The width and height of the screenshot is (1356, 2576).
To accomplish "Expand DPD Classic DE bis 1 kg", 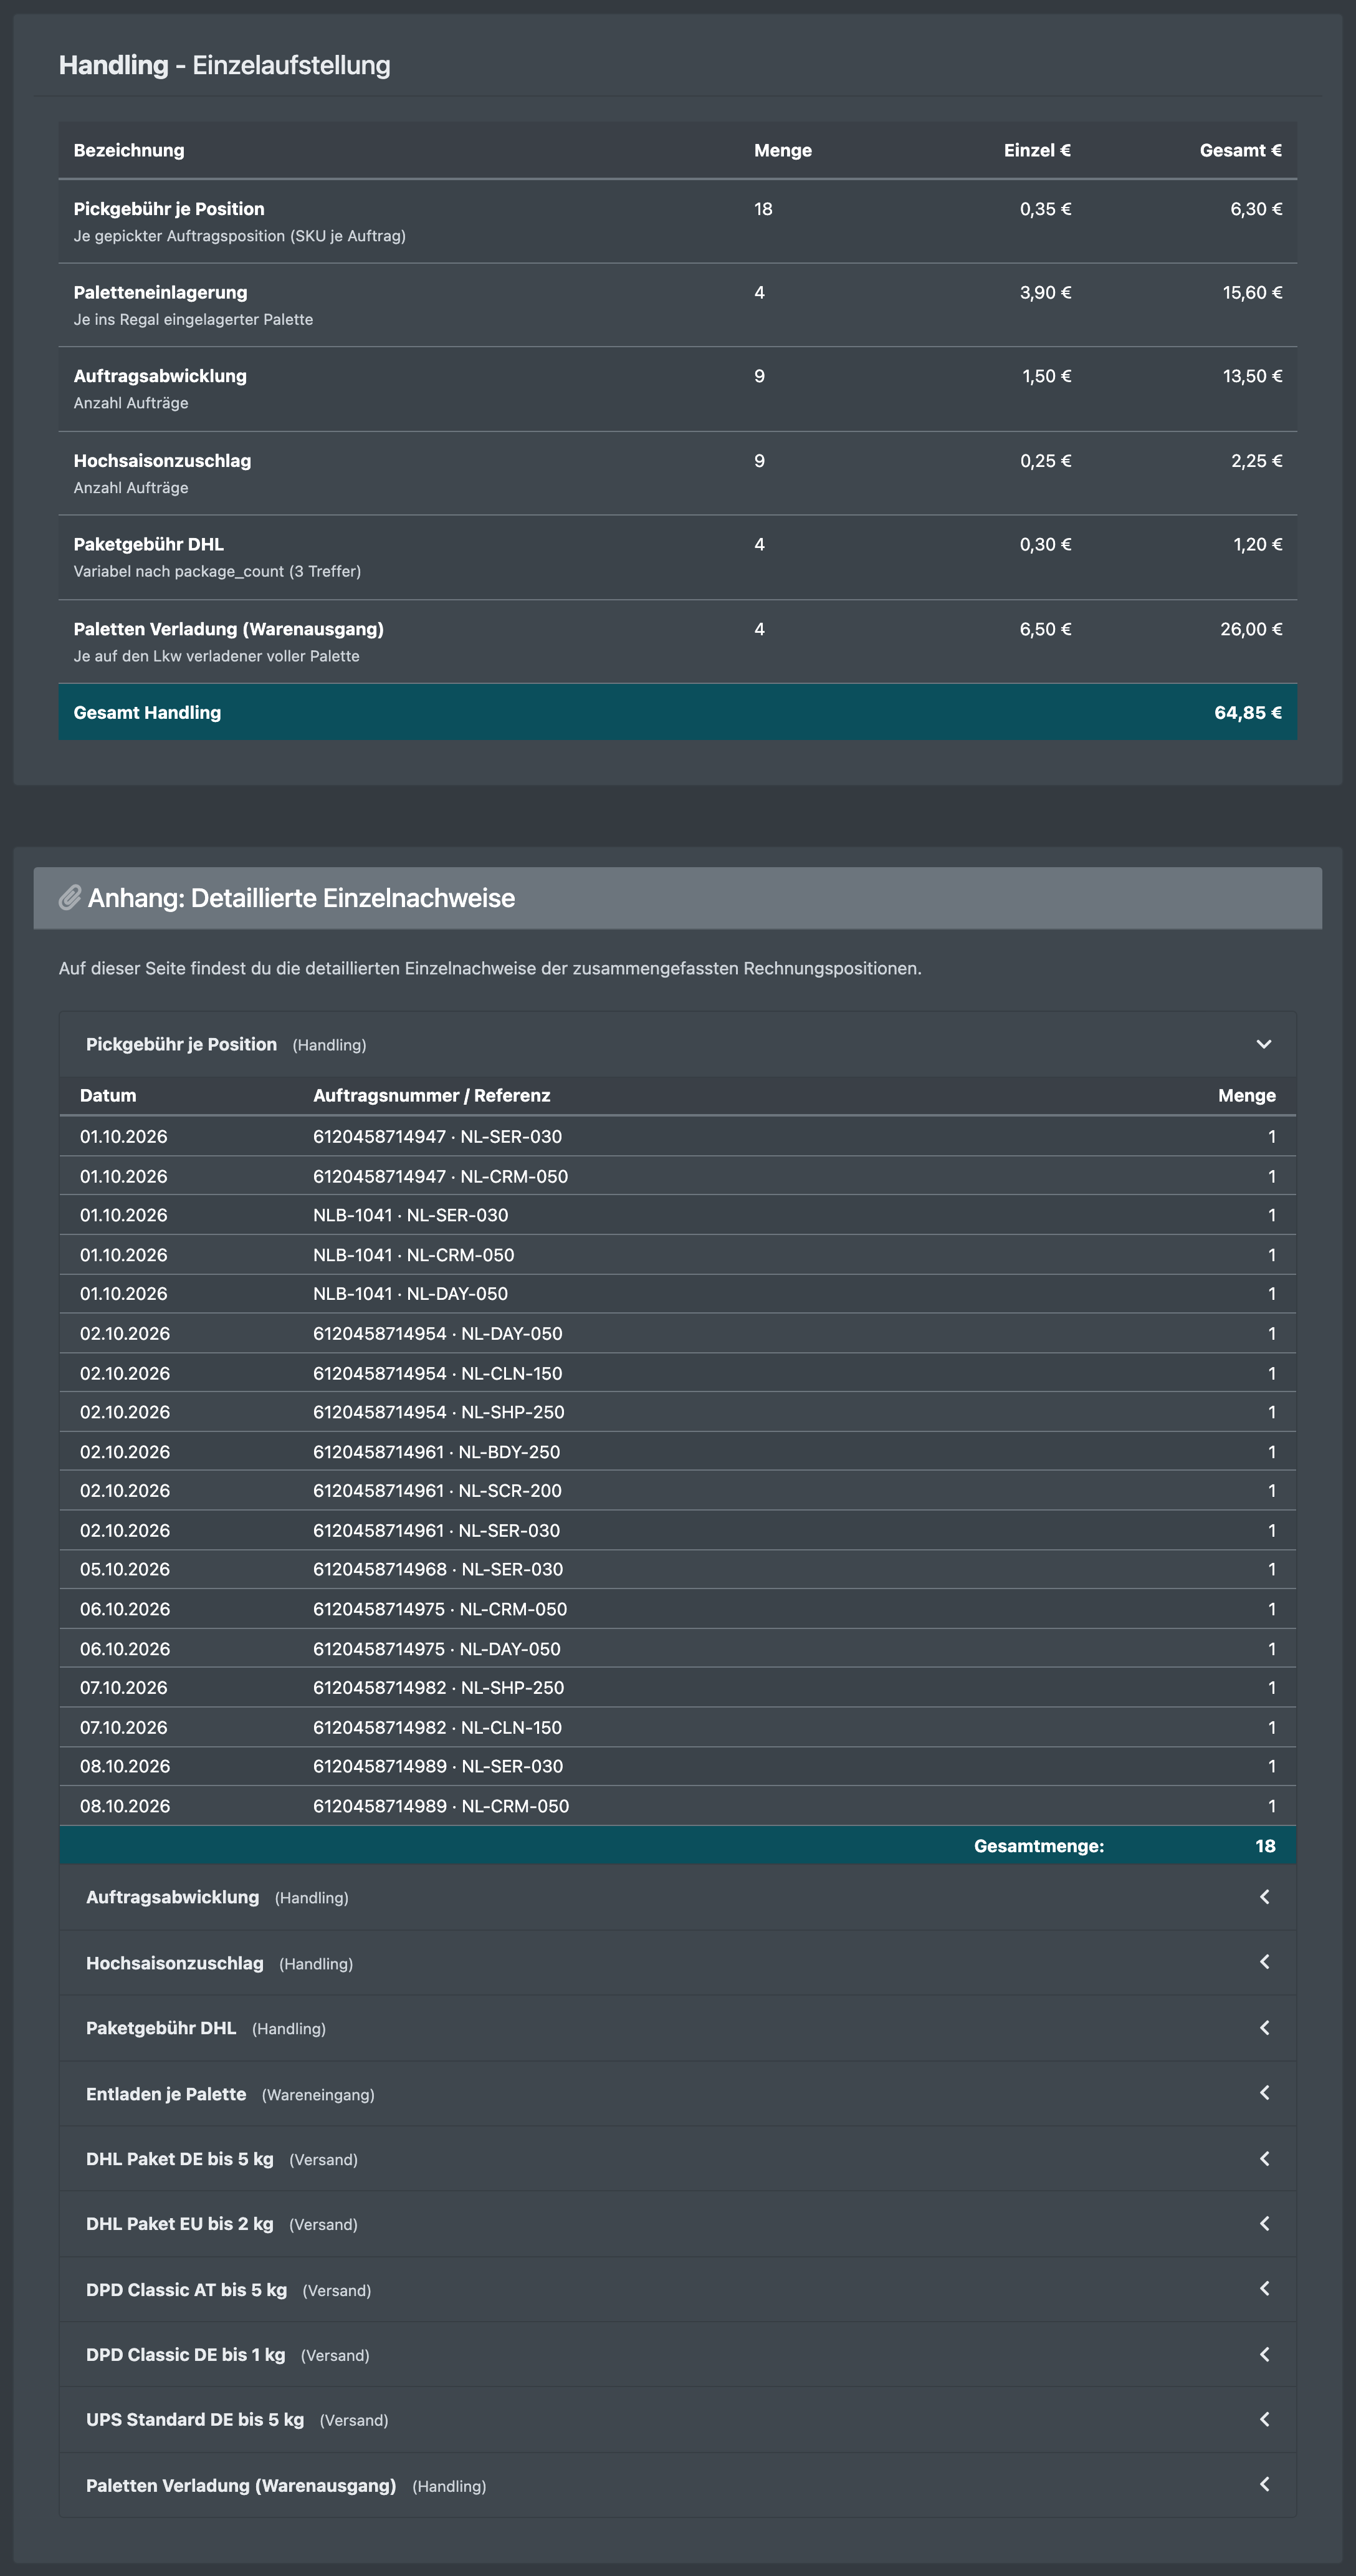I will pos(677,2355).
